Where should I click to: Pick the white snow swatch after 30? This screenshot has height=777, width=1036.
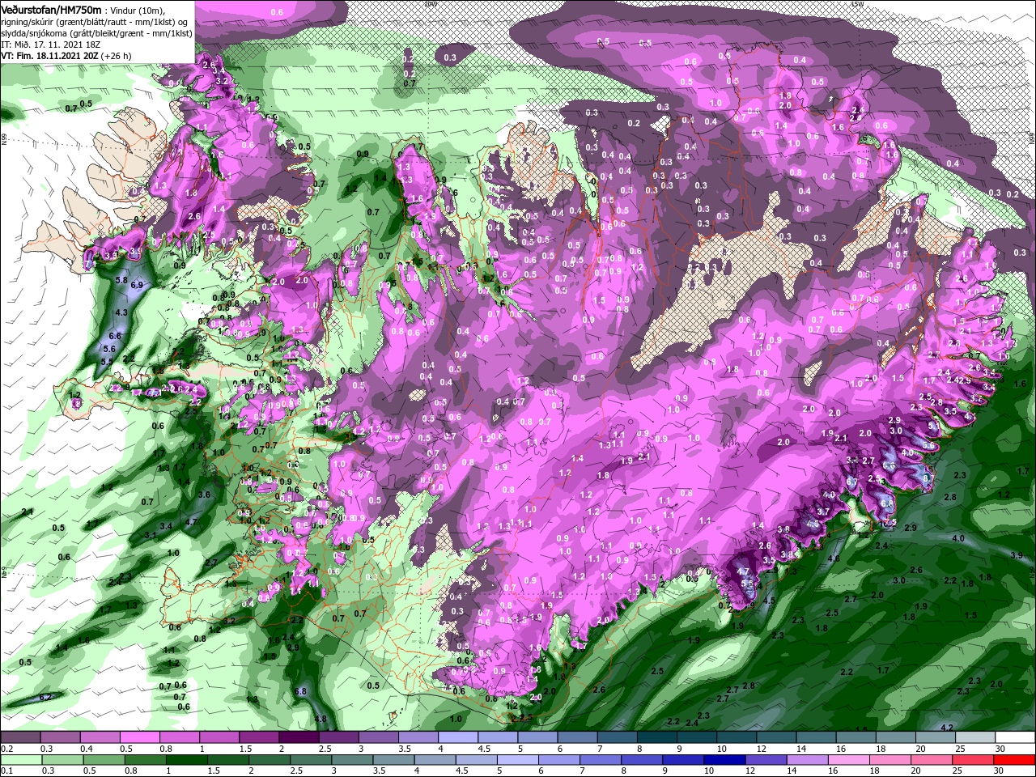pyautogui.click(x=1016, y=737)
